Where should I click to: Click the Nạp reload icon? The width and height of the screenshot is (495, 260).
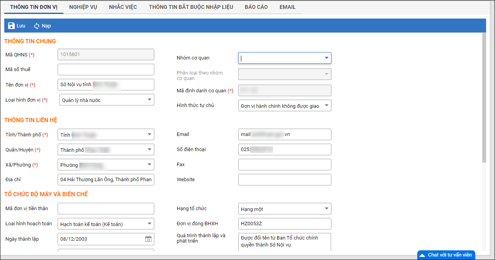click(x=37, y=26)
